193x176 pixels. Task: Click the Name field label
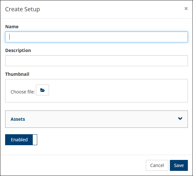pos(12,27)
